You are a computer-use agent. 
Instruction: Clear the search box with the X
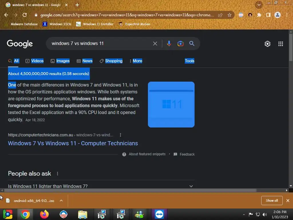click(155, 44)
